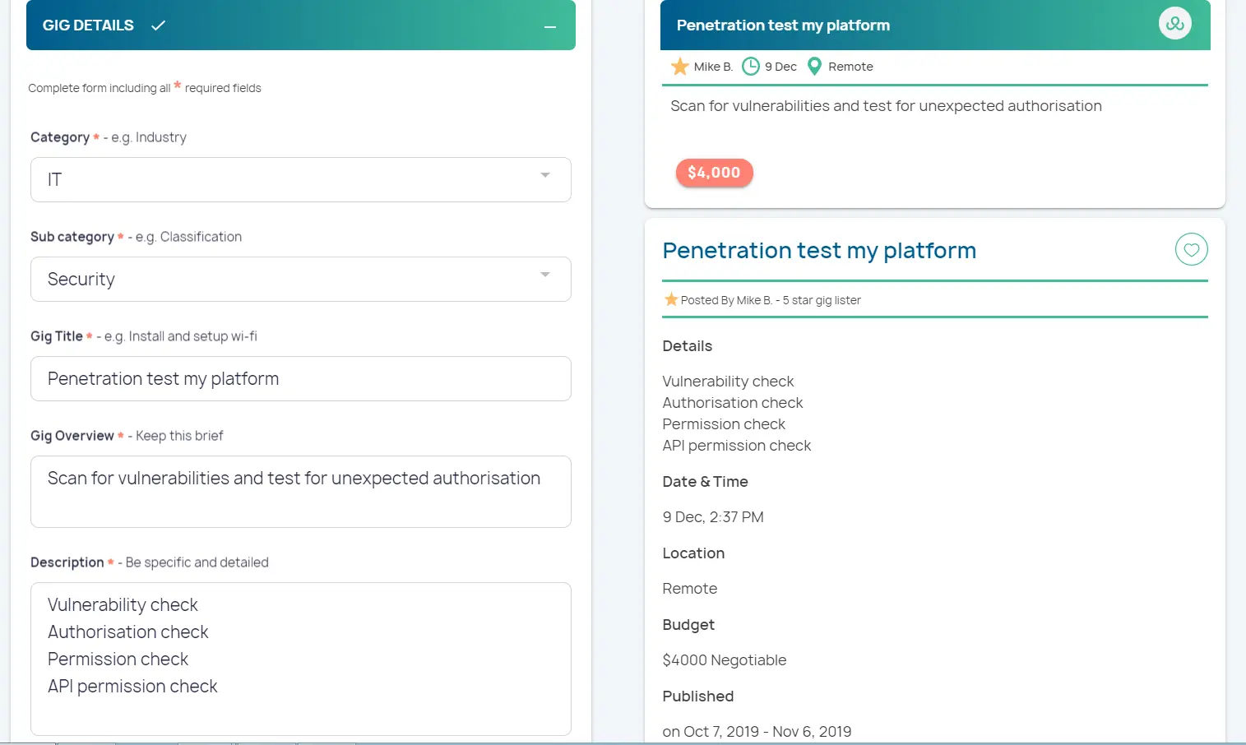Click the $4,000 price badge

714,173
